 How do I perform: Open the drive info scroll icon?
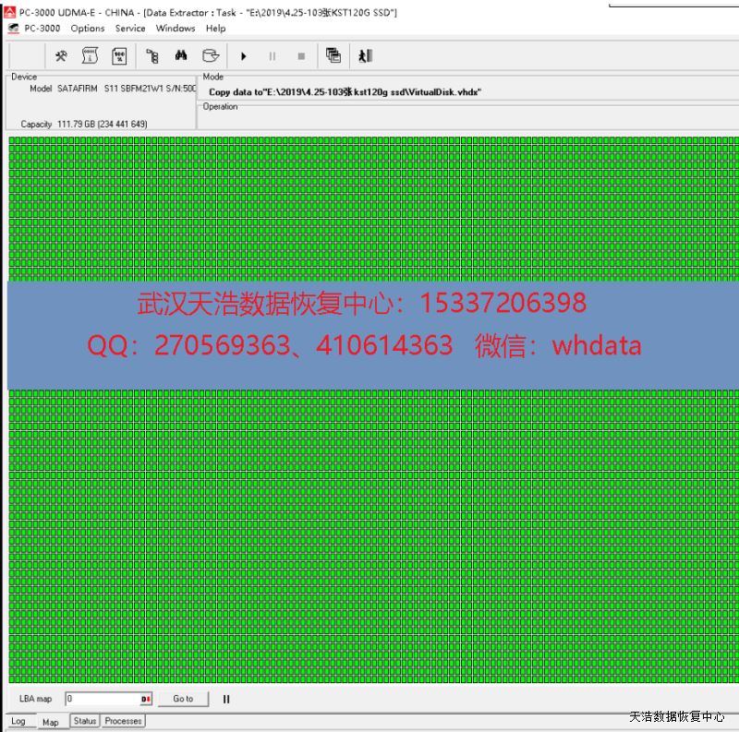(90, 56)
